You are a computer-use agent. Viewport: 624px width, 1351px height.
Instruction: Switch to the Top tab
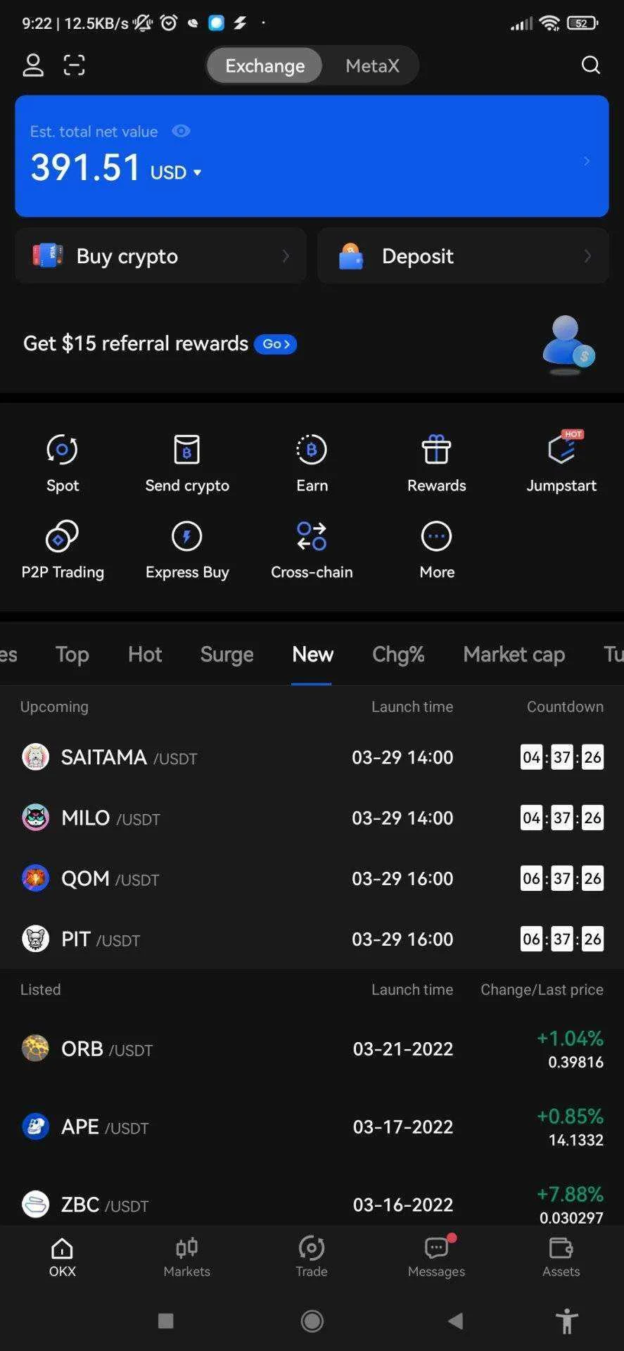tap(72, 654)
